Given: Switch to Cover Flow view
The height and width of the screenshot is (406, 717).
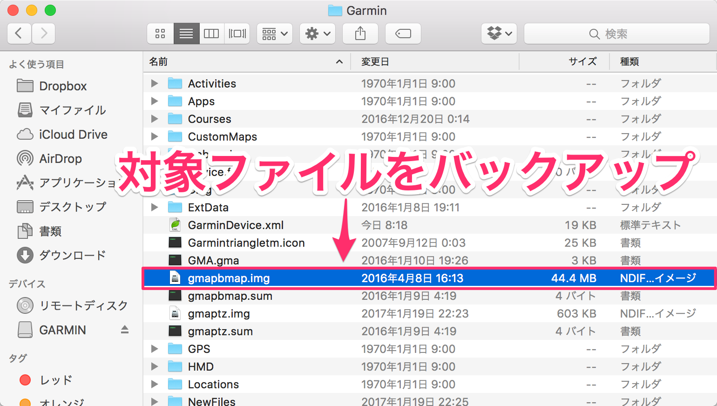Looking at the screenshot, I should 237,34.
